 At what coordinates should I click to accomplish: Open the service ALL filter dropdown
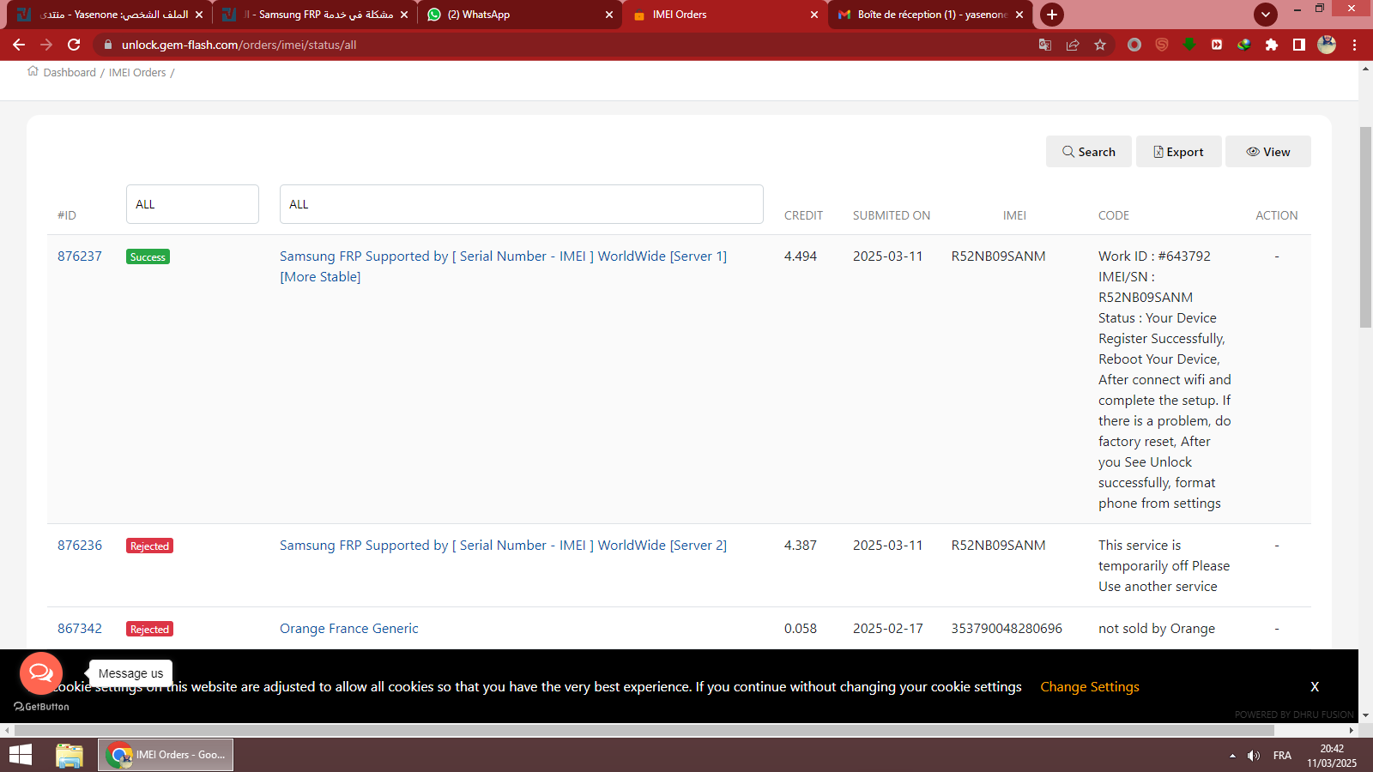tap(522, 204)
